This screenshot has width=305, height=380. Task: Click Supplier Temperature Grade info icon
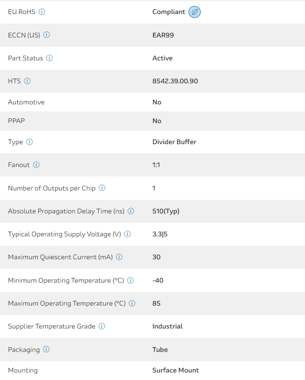[x=102, y=326]
